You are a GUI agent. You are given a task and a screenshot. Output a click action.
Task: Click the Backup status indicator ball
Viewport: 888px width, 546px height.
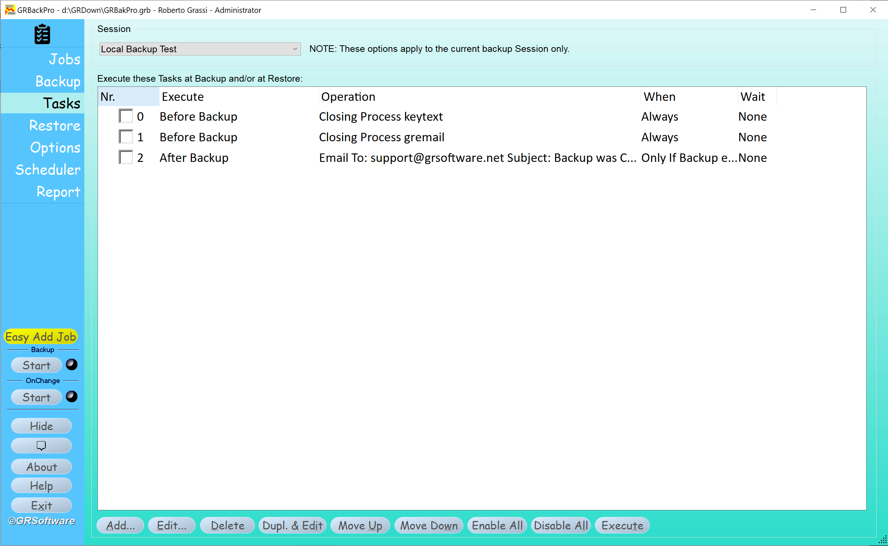[71, 365]
